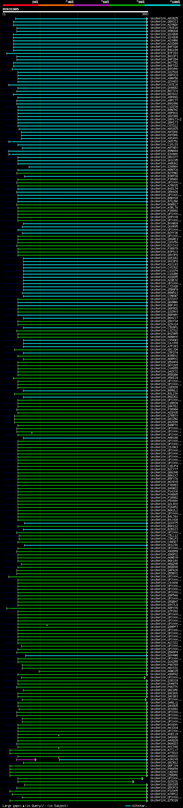Click the alignment bar for UniRef100_B7FI03
The image size is (183, 808).
click(x=77, y=53)
